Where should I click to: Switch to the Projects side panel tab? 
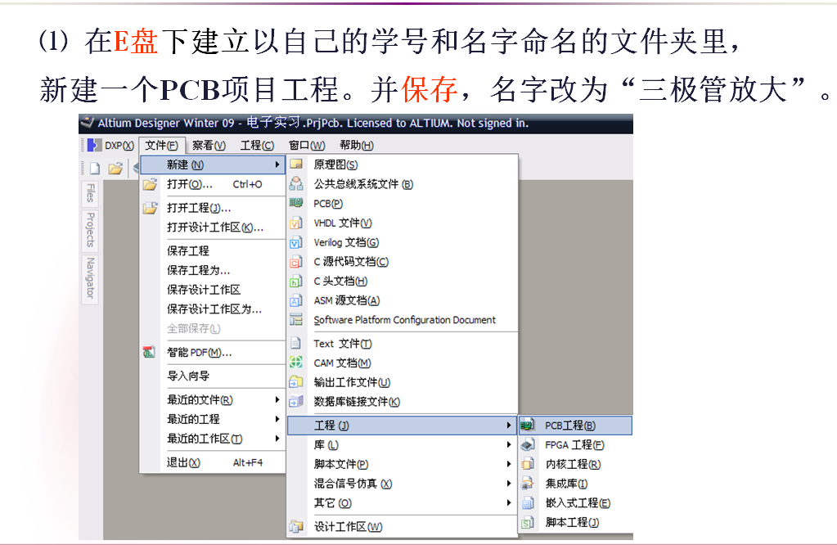pos(90,230)
